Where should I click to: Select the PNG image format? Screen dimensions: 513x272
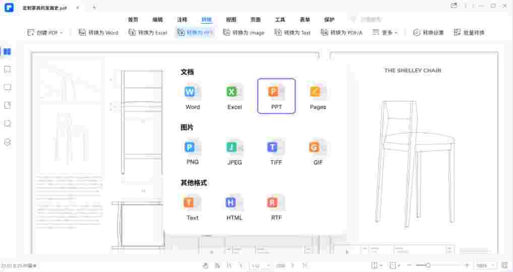(x=193, y=152)
